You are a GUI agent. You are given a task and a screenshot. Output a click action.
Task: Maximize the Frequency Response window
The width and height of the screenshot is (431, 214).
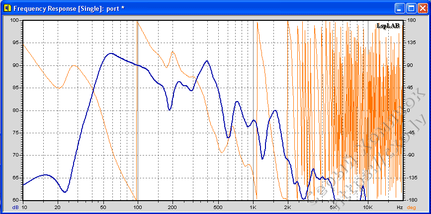tap(411, 8)
